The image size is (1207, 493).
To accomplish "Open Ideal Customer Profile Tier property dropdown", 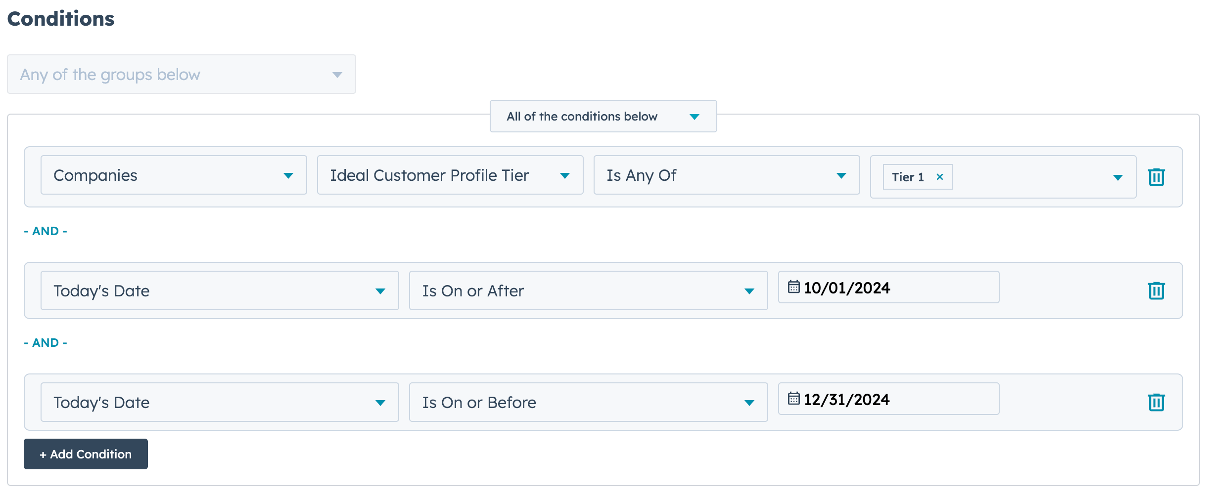I will point(450,175).
